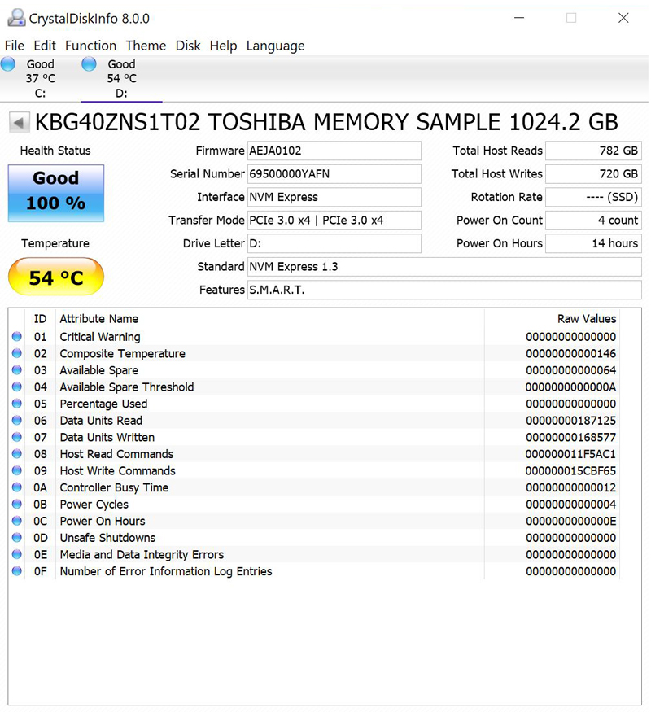Click status orb for Host Read Commands row
Viewport: 651px width, 712px height.
17,454
